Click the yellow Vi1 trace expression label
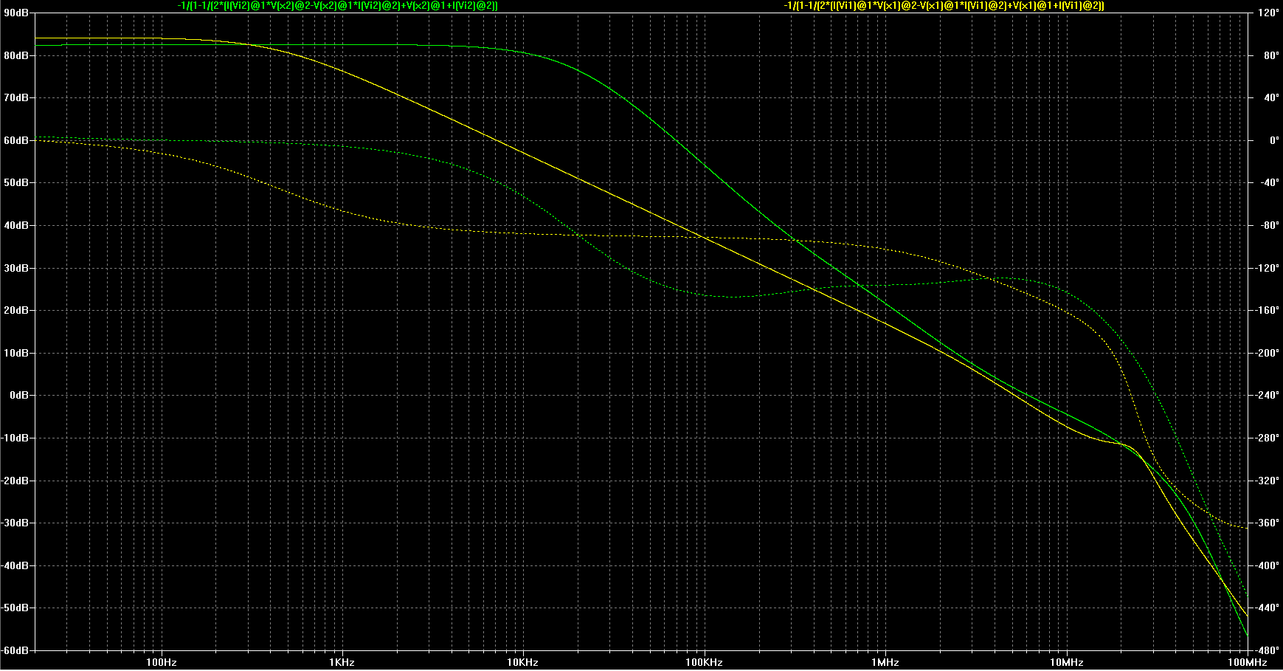Screen dimensions: 1283x671 [944, 5]
